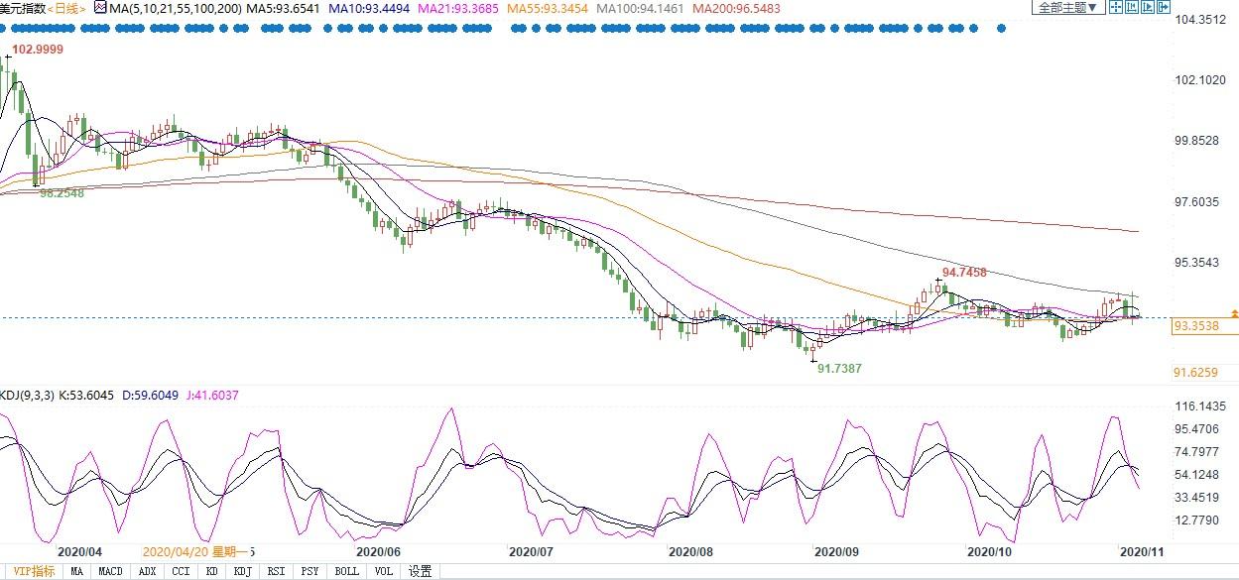The image size is (1239, 580).
Task: Click the 94.7458 high price label
Action: point(963,272)
